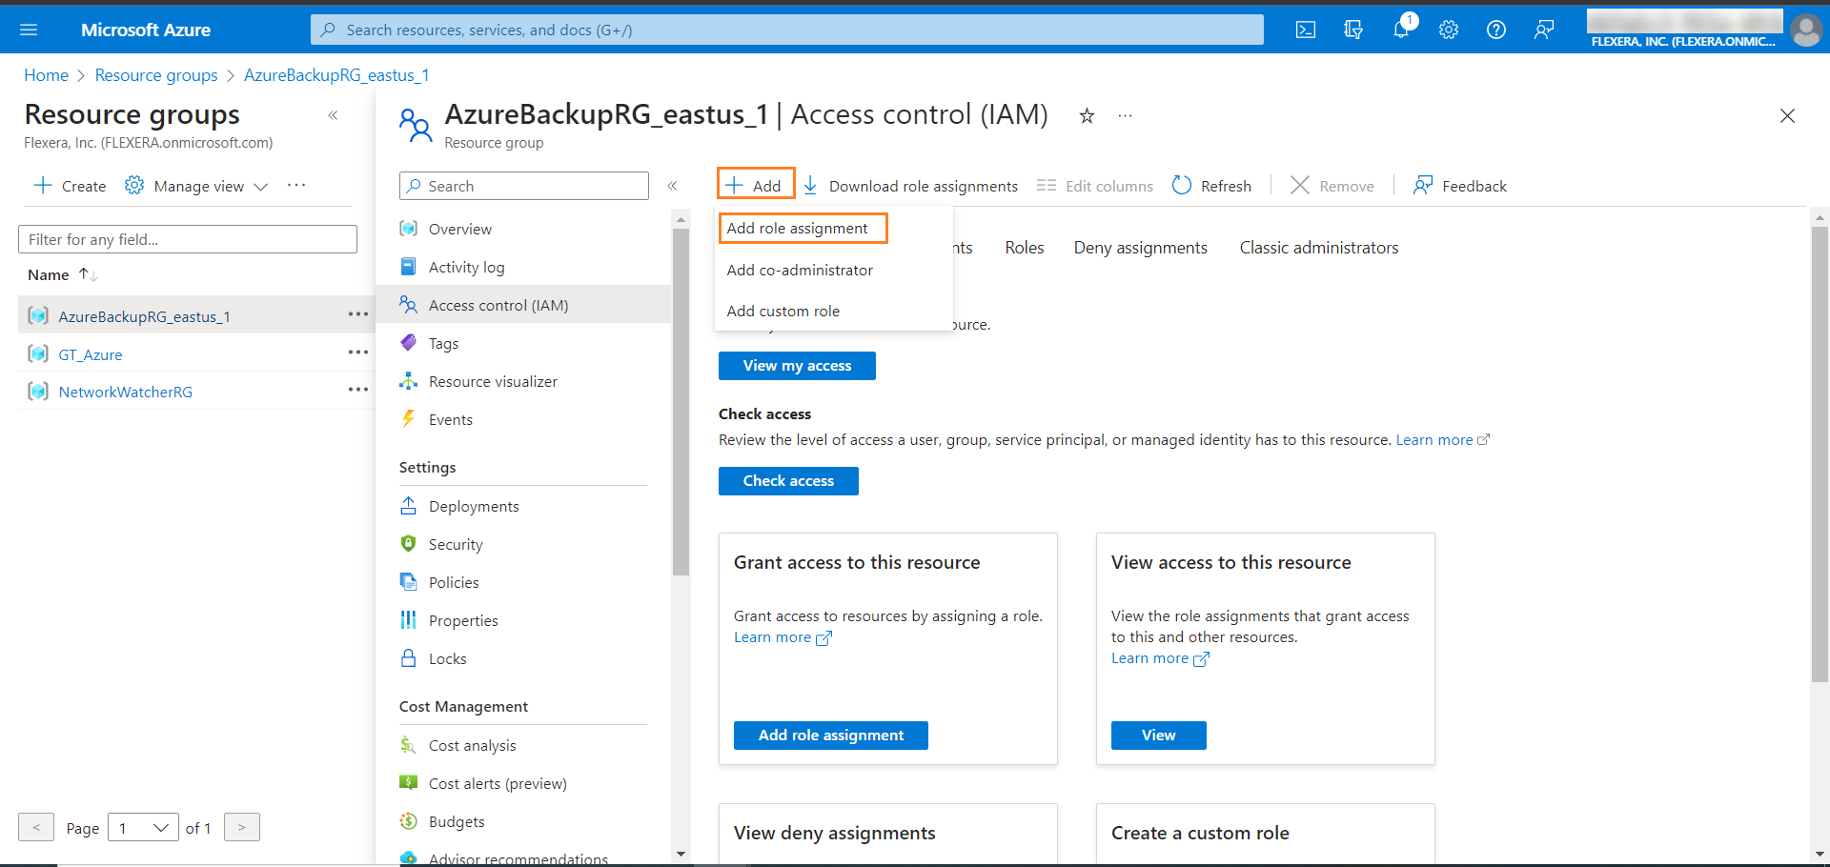This screenshot has width=1830, height=867.
Task: Click the View my access button
Action: pos(797,366)
